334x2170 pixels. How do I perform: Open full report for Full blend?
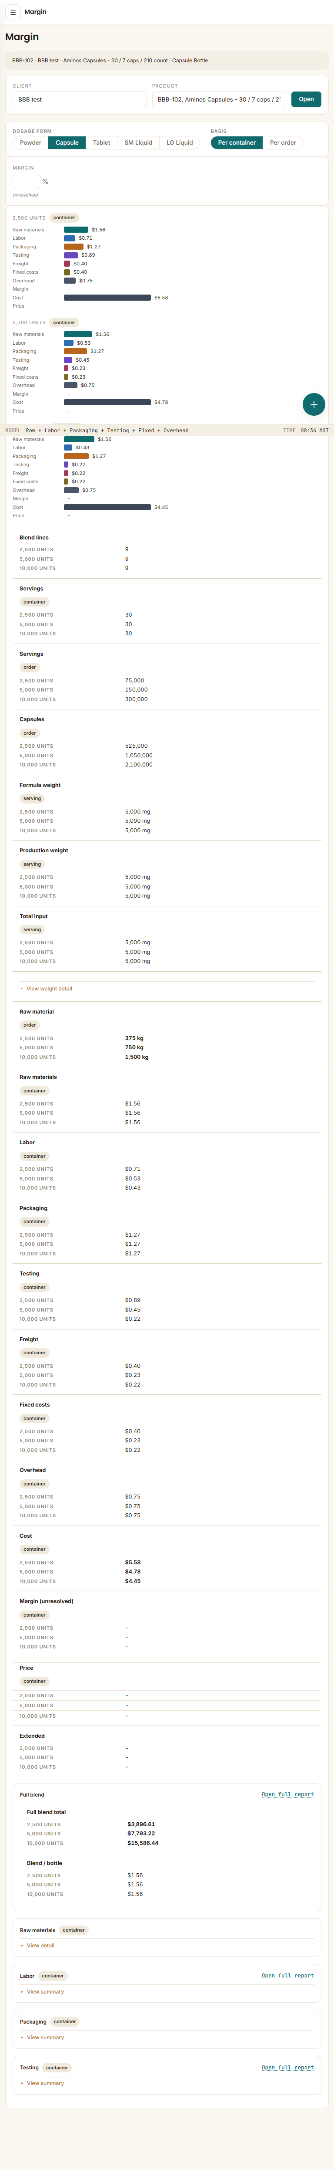(x=288, y=1794)
